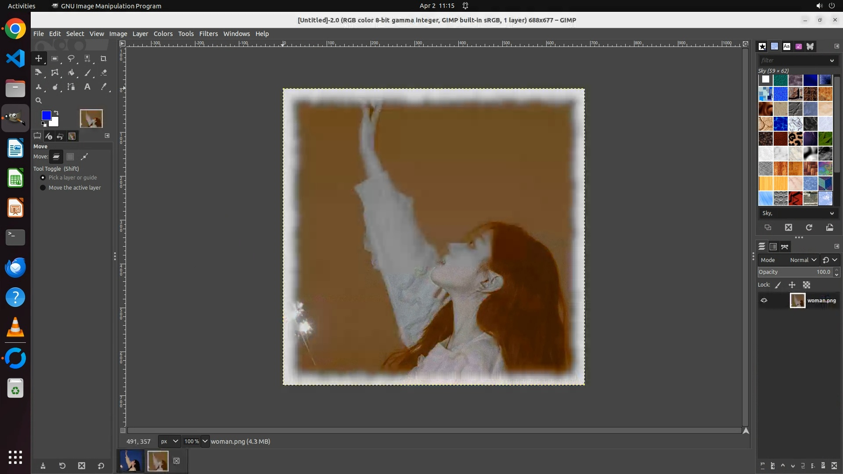This screenshot has height=474, width=843.
Task: Activate the Zoom magnifier tool
Action: tap(39, 101)
